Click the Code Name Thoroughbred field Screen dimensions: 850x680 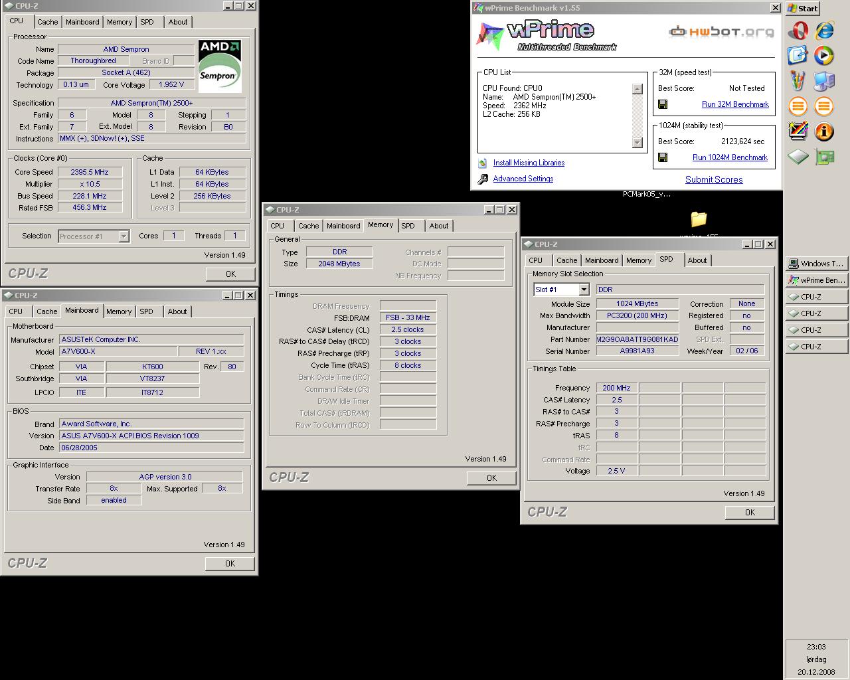pos(94,60)
